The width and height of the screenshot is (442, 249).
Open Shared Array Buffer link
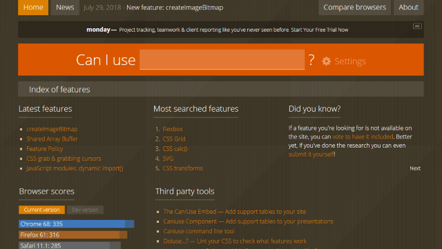52,139
